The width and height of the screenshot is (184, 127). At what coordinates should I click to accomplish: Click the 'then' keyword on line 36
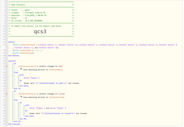16,100
